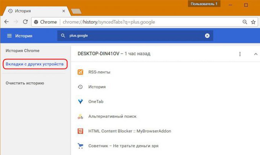Select Вкладки с других устройств in sidebar
This screenshot has width=260, height=155.
[x=35, y=64]
